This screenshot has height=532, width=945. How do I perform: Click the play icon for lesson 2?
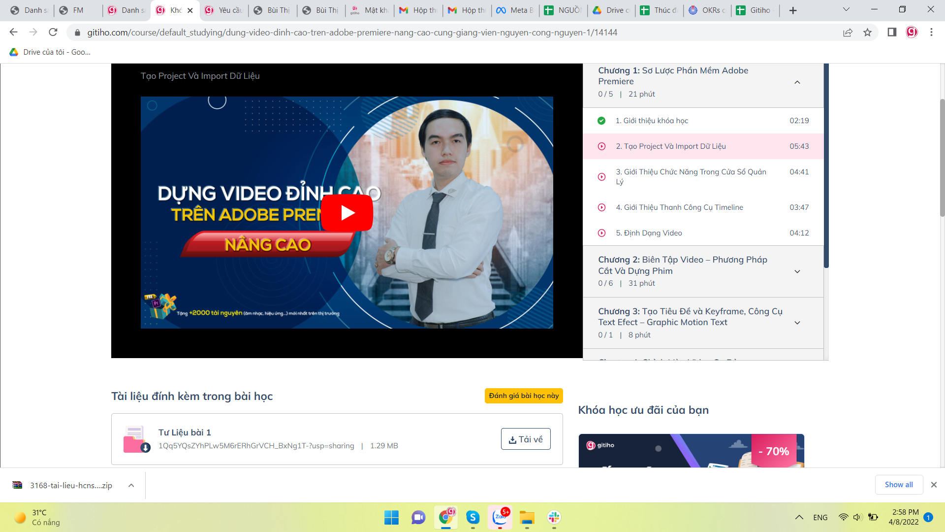pos(601,146)
